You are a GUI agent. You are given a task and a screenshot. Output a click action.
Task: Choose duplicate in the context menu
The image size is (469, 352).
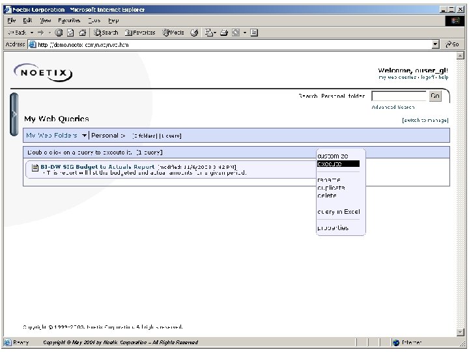331,187
